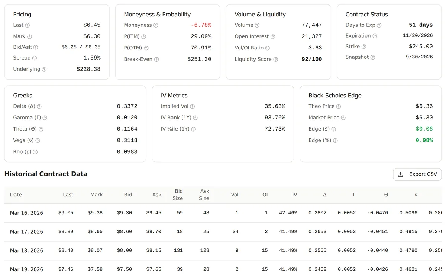Click the Bid Size column header
Viewport: 446px width, 279px height.
point(178,195)
